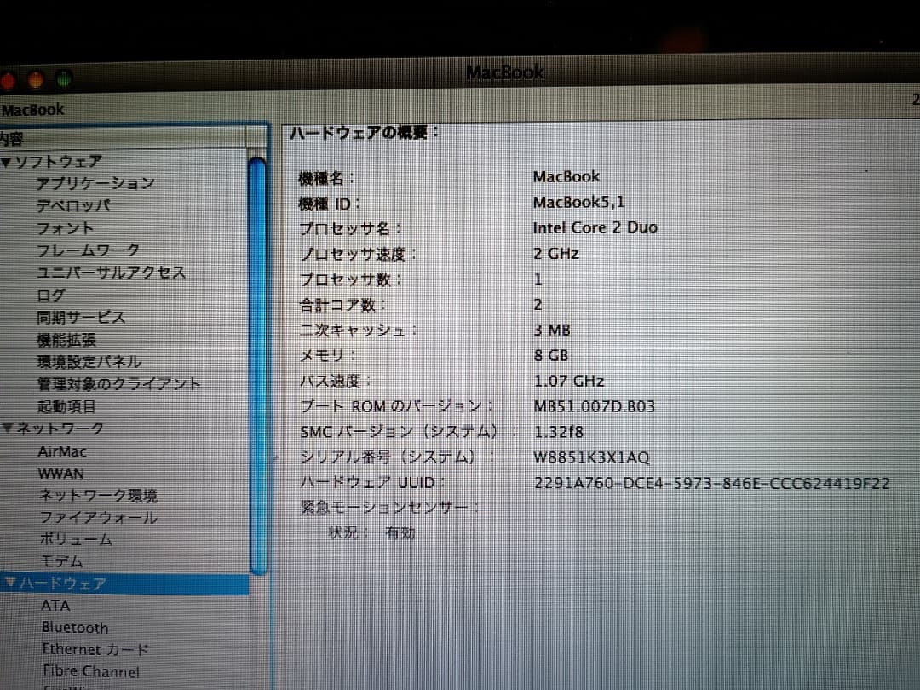920x690 pixels.
Task: Select Ethernet カード entry
Action: coord(95,649)
